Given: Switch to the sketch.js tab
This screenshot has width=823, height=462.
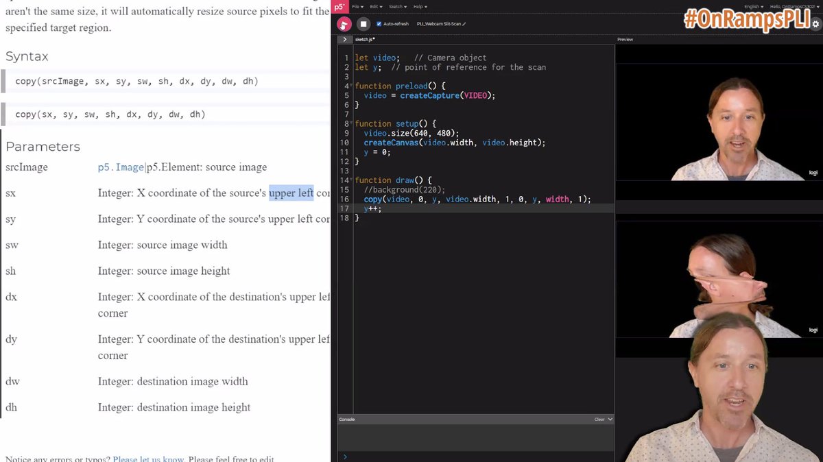Looking at the screenshot, I should (x=363, y=39).
